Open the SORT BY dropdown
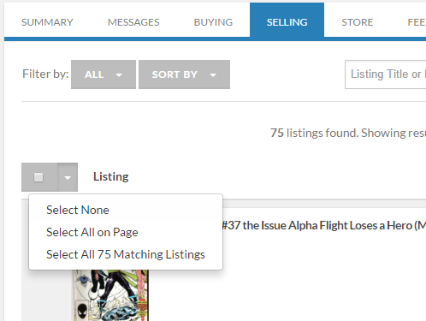Viewport: 426px width, 321px height. (x=184, y=74)
